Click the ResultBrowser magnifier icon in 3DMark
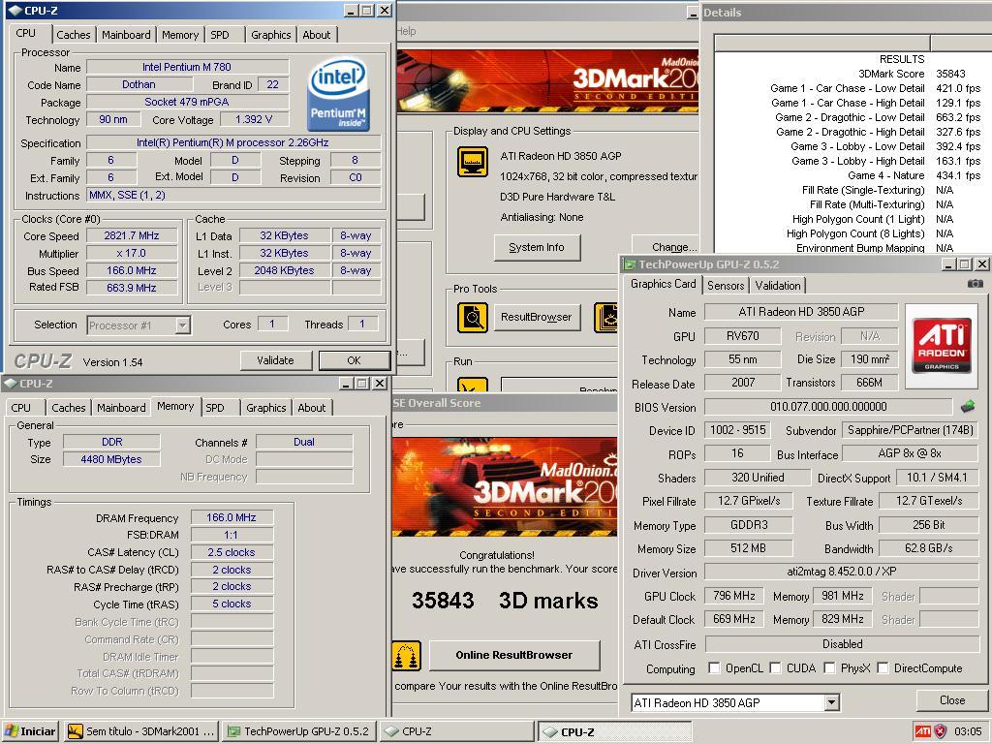This screenshot has width=992, height=744. click(473, 317)
